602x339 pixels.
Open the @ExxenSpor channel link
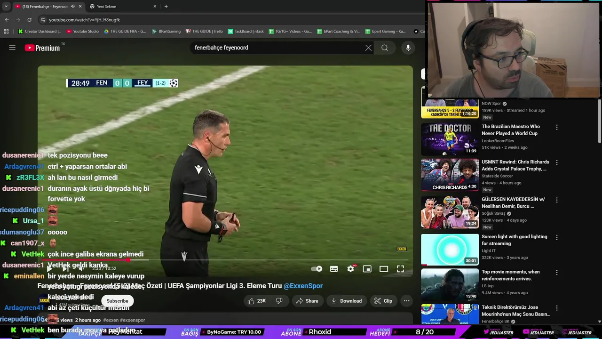click(303, 286)
